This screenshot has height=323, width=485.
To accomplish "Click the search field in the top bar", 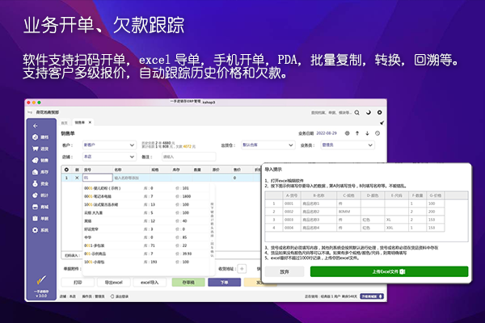I will coord(331,112).
